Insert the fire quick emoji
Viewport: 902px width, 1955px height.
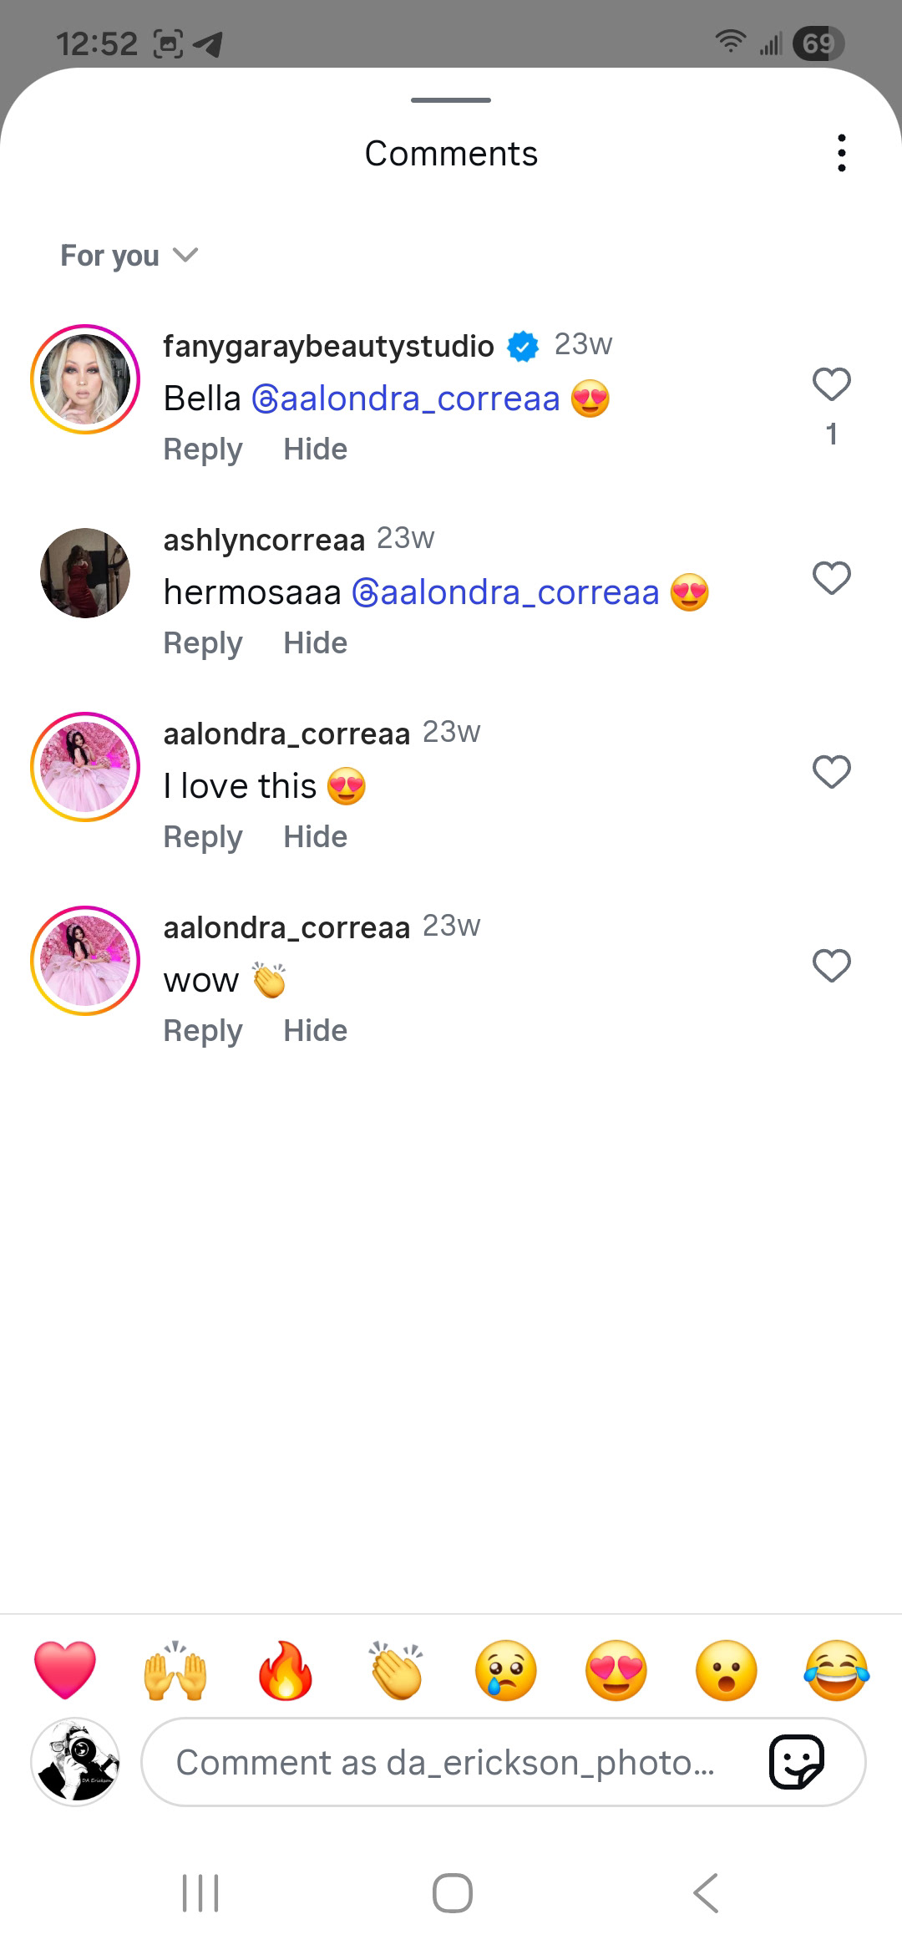click(x=286, y=1670)
